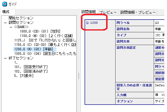Image resolution: width=167 pixels, height=112 pixels.
Task: Click the Defau... value cell
Action: (x=159, y=87)
